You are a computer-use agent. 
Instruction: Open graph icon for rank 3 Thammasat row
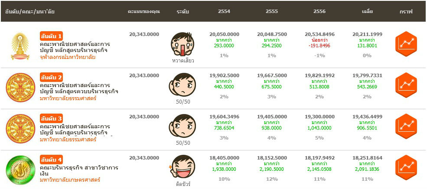coord(406,125)
